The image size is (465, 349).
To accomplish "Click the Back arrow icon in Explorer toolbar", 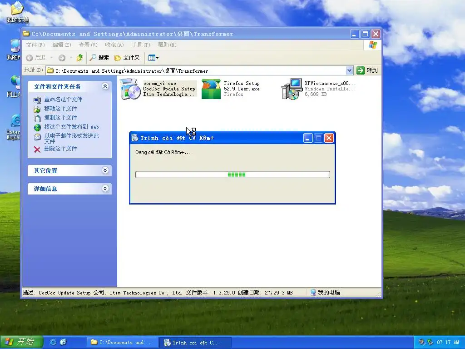I will click(x=29, y=58).
